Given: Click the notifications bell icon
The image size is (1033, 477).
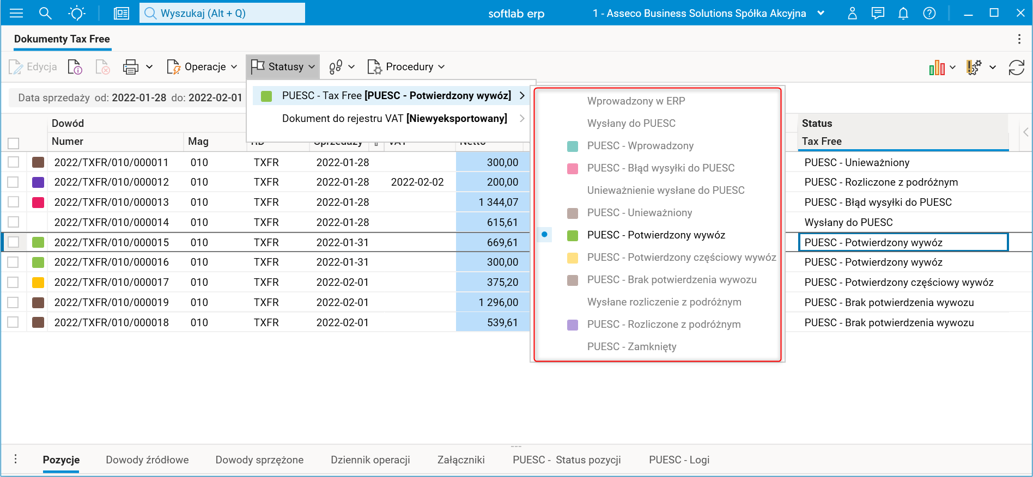Looking at the screenshot, I should pyautogui.click(x=903, y=13).
